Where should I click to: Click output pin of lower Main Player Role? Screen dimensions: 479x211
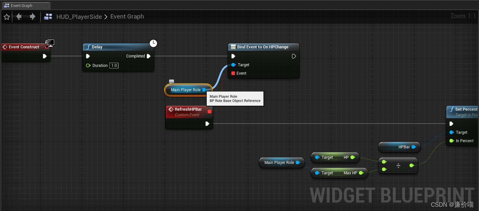coord(298,163)
